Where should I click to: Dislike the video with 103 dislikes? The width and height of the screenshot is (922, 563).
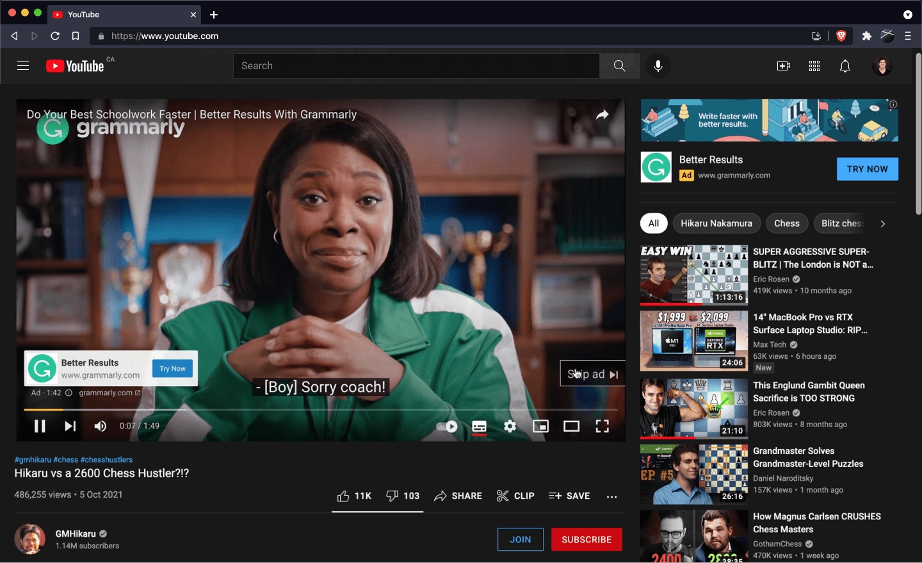point(403,496)
